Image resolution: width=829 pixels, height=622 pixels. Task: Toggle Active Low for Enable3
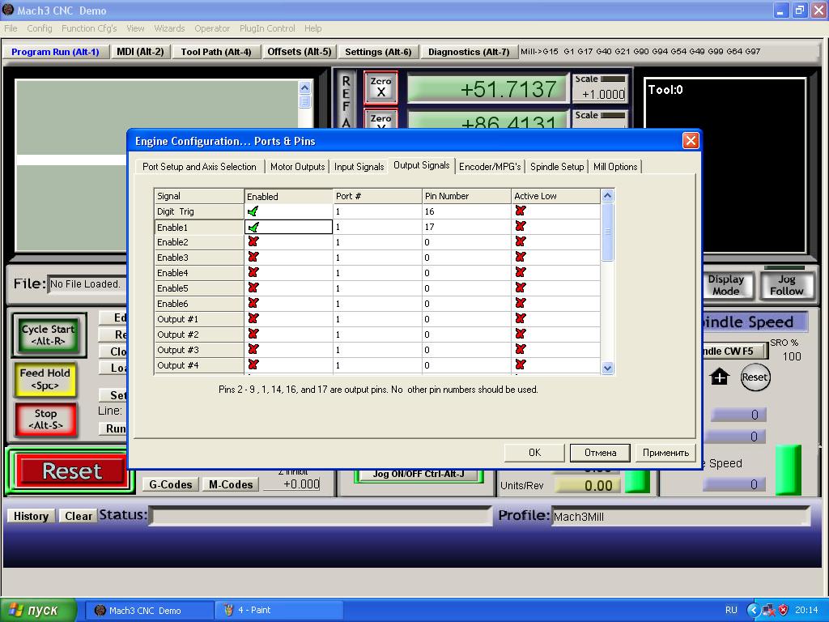[x=521, y=257]
